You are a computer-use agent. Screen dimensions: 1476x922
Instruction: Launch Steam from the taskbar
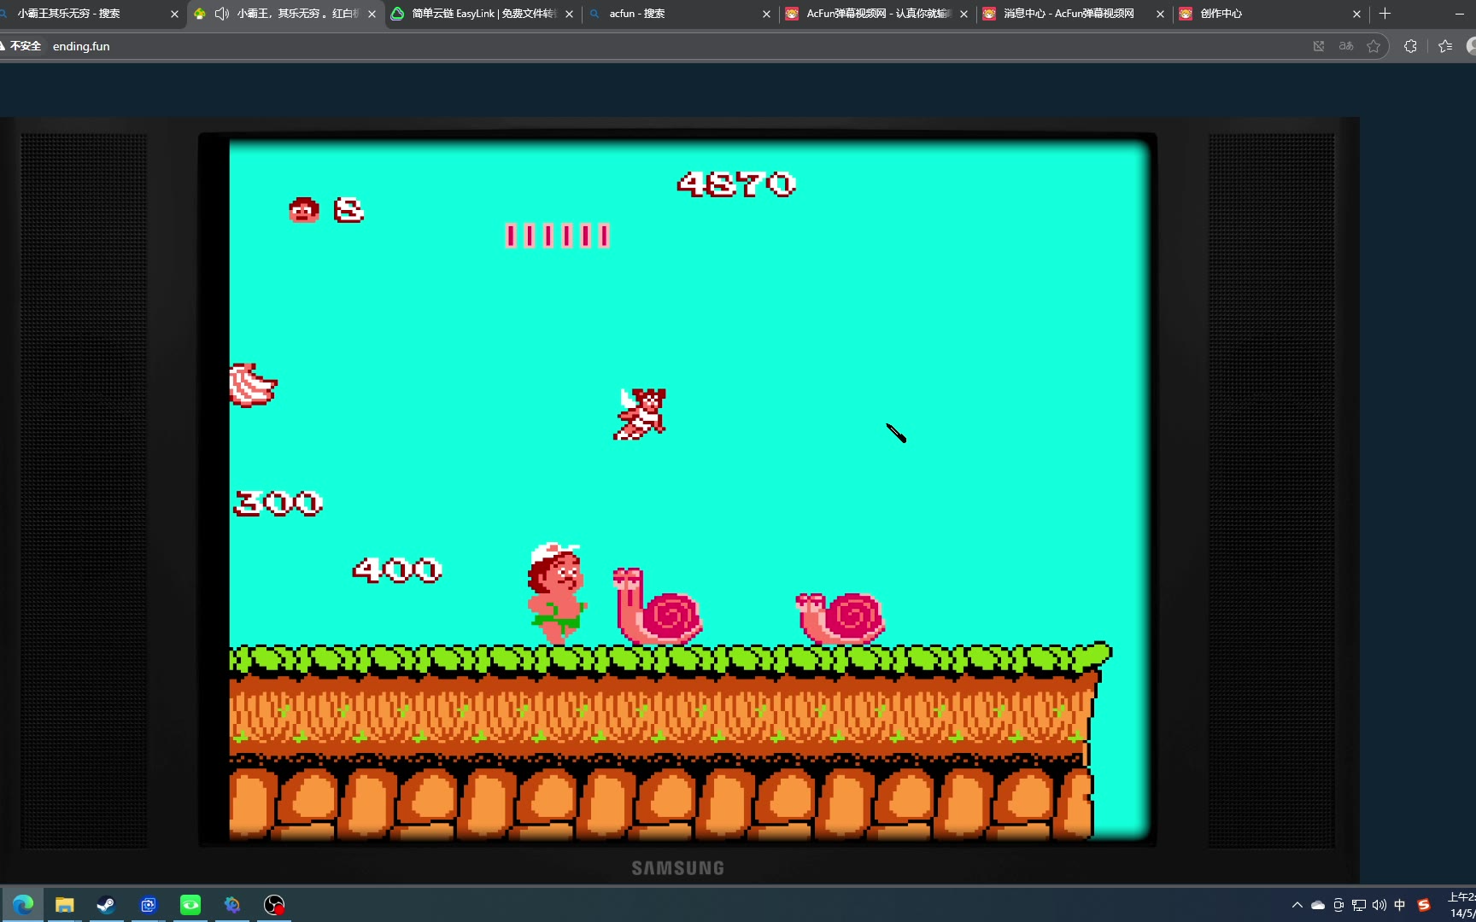tap(106, 904)
